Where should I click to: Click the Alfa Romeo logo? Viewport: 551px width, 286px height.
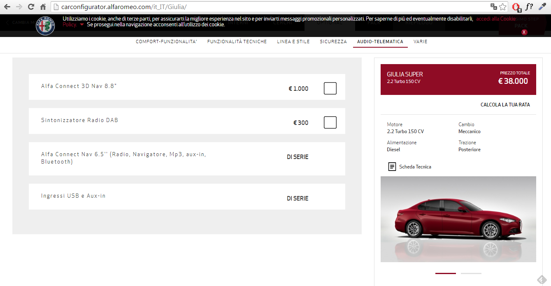click(45, 26)
